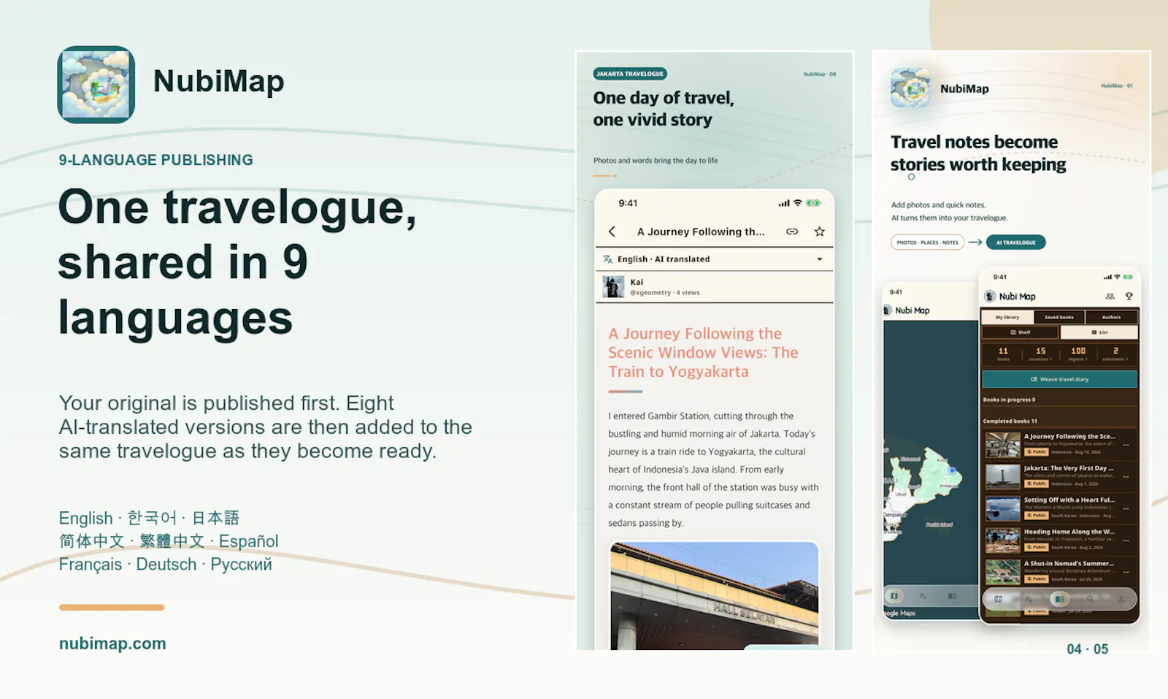Open the Gambir station photo in the article

point(714,595)
